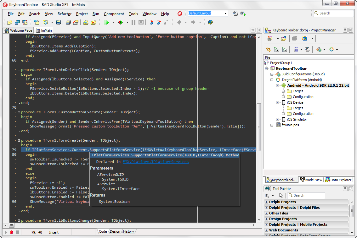Click the Open Project folder icon
Viewport: 357px width, 238px height.
45,22
